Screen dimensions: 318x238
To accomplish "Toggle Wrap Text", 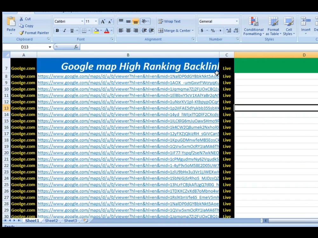I will [x=169, y=21].
